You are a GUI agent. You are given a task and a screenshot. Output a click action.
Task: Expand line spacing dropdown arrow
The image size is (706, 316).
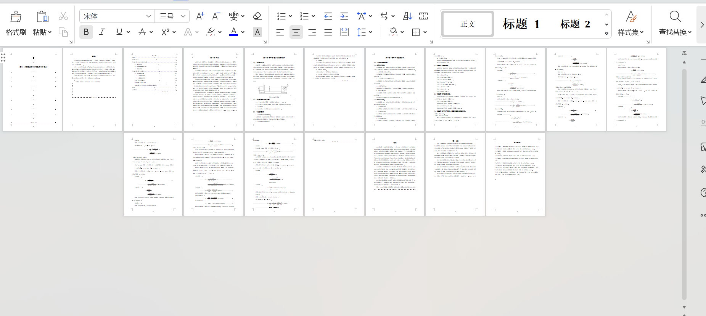point(370,32)
